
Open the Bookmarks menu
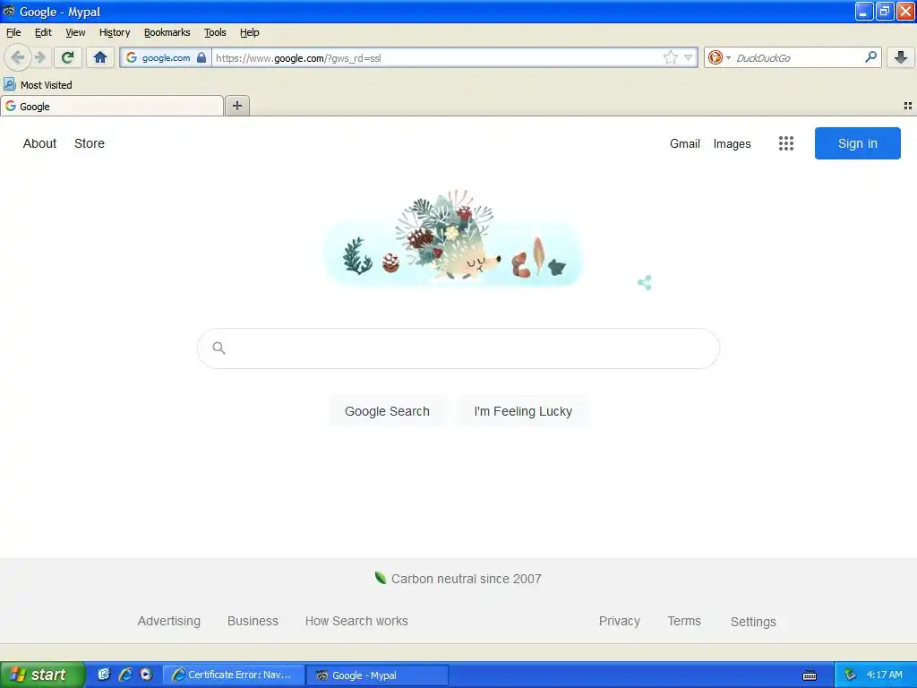pos(167,32)
